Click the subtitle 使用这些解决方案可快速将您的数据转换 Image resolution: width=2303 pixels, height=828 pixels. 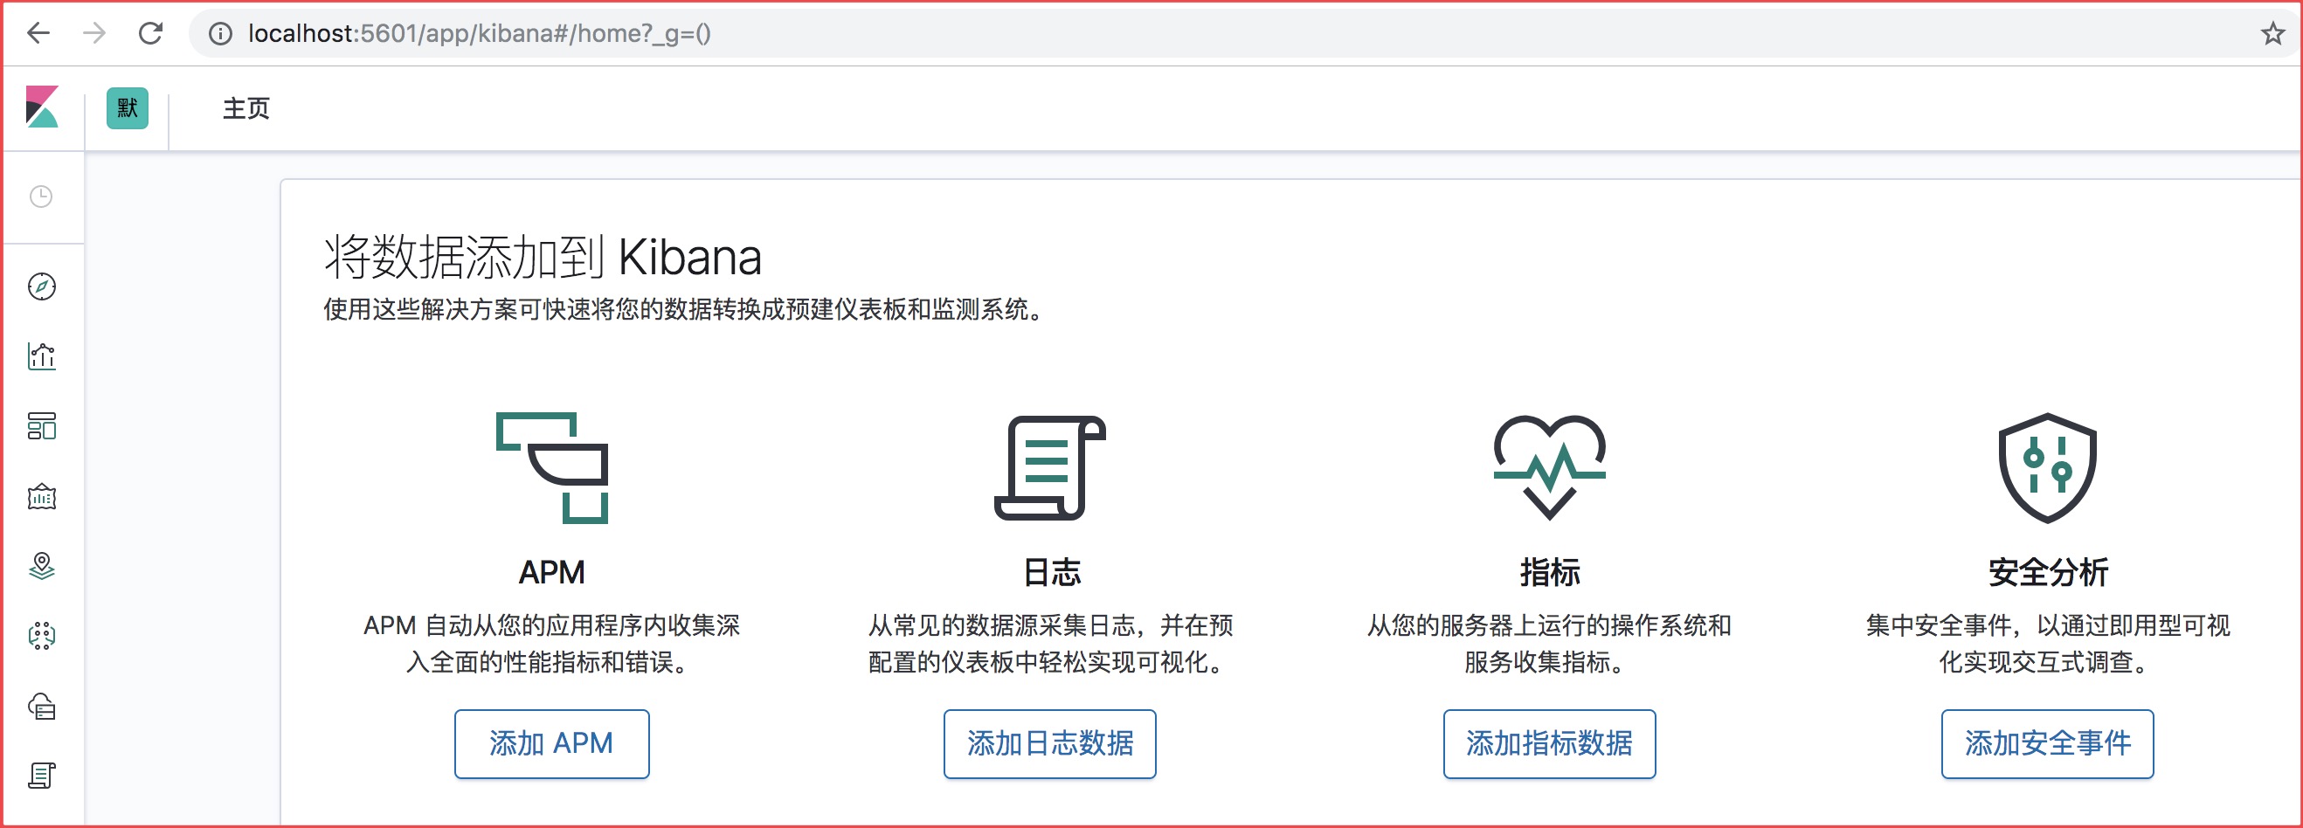pyautogui.click(x=683, y=309)
